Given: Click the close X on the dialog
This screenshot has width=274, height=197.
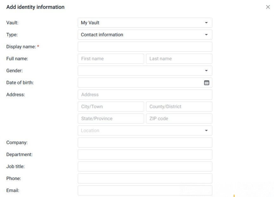Looking at the screenshot, I should [268, 7].
